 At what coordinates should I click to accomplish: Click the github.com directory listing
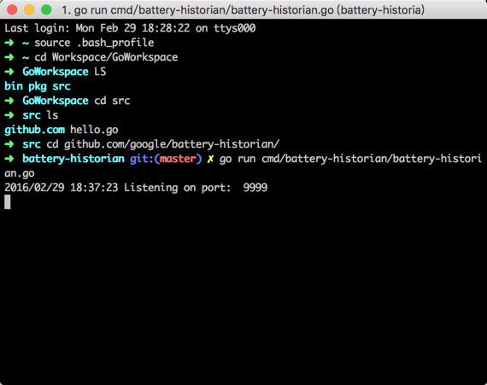click(35, 130)
